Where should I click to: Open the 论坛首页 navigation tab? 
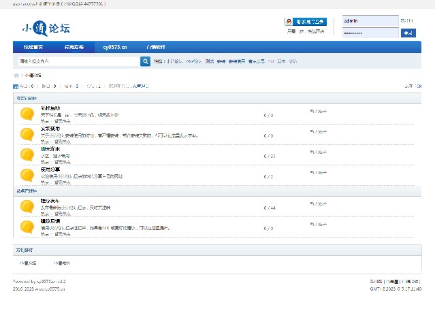point(33,47)
